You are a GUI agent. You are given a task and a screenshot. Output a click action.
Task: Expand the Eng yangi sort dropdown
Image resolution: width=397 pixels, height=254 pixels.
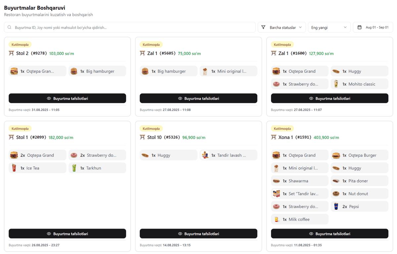[329, 27]
